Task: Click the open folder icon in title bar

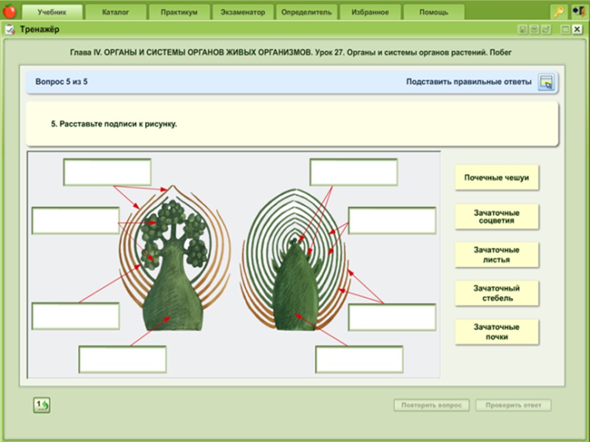Action: [546, 29]
